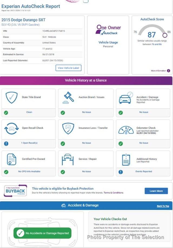Click the Country of Assembly value United States
The width and height of the screenshot is (173, 248).
click(49, 43)
